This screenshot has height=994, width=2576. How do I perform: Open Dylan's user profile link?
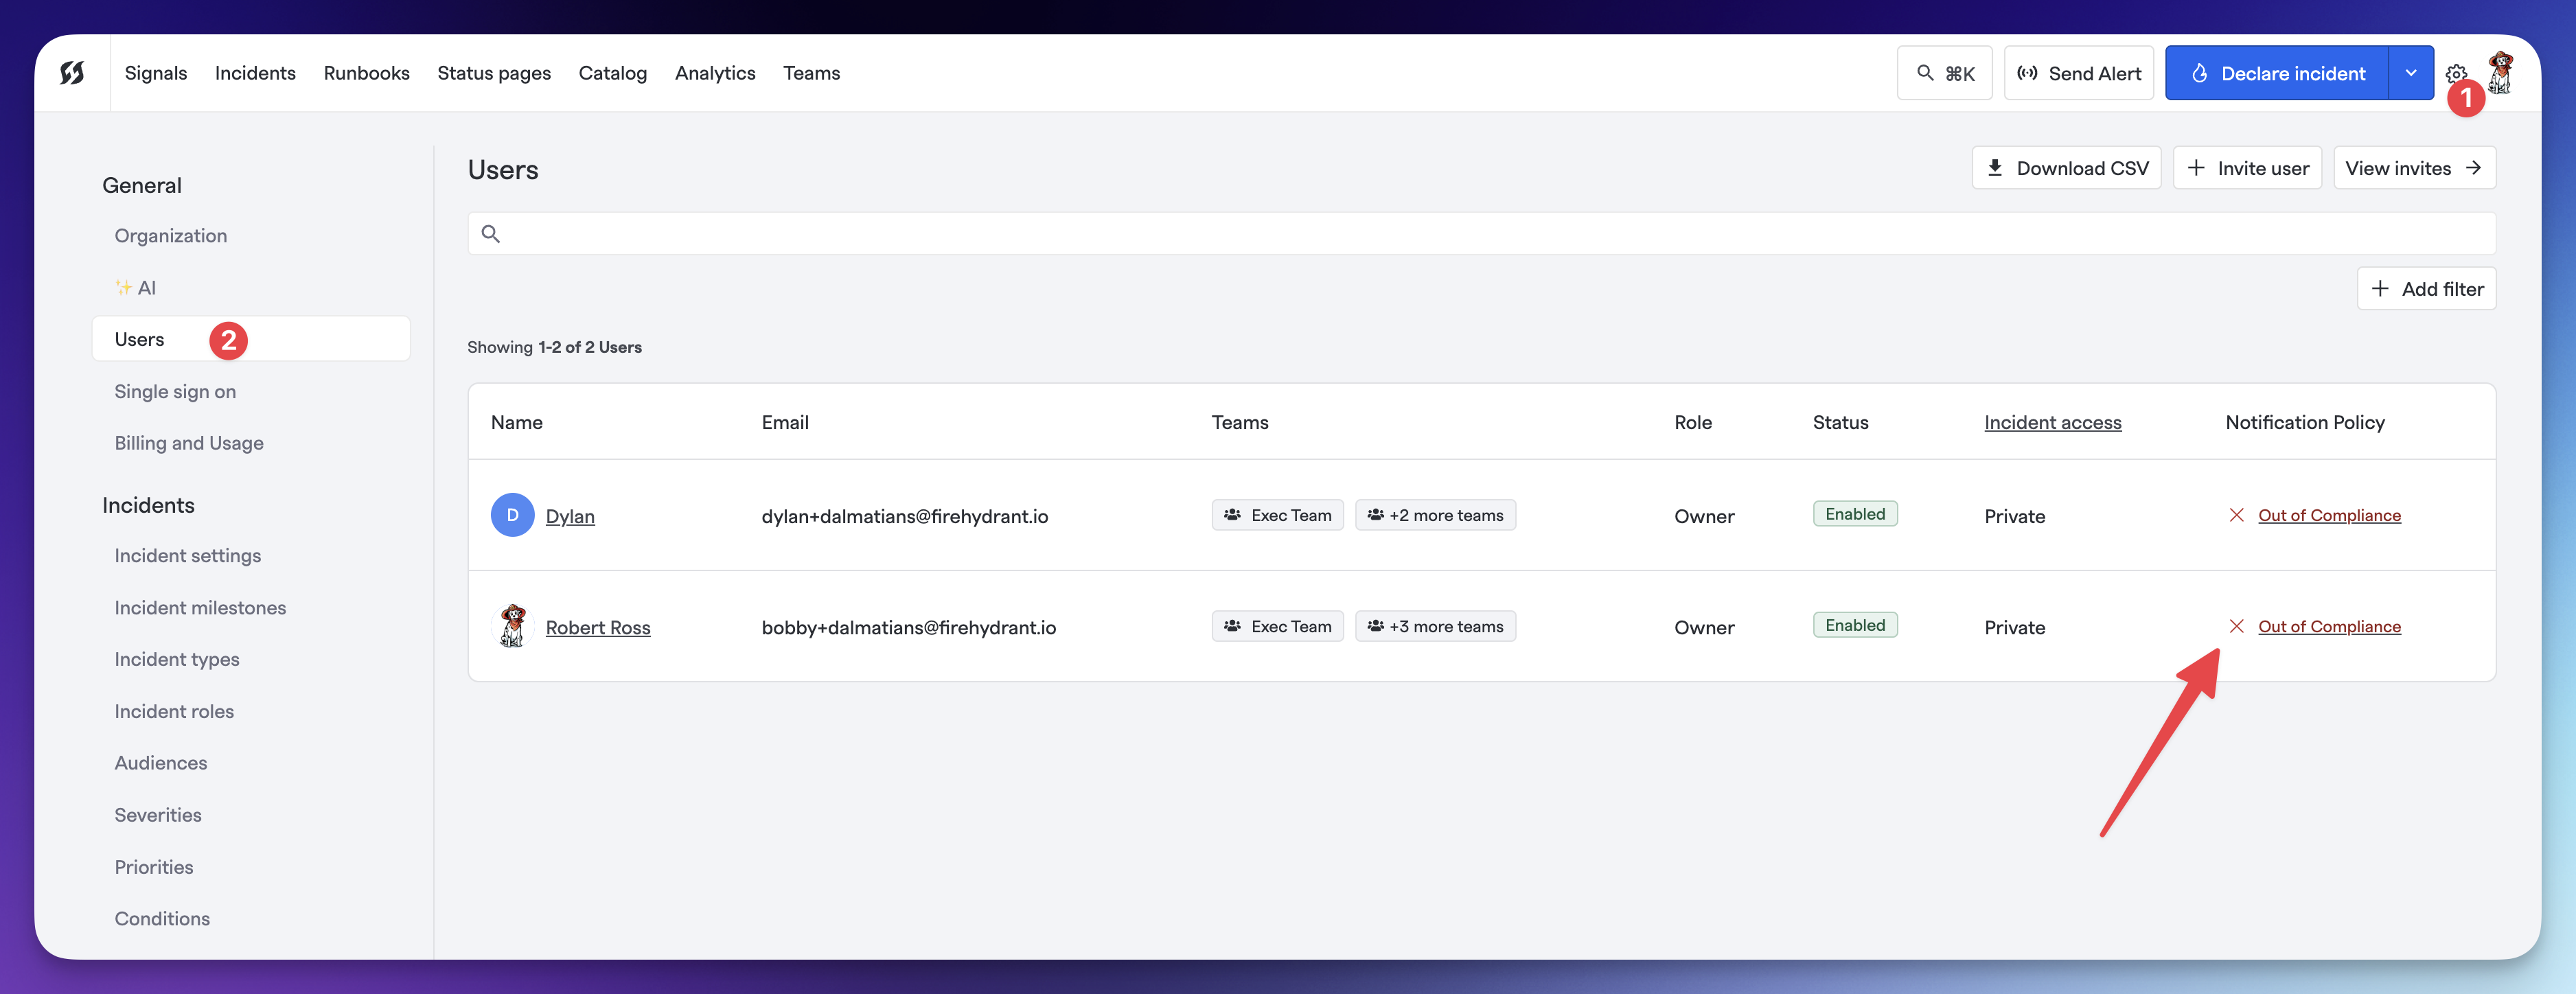pyautogui.click(x=570, y=516)
